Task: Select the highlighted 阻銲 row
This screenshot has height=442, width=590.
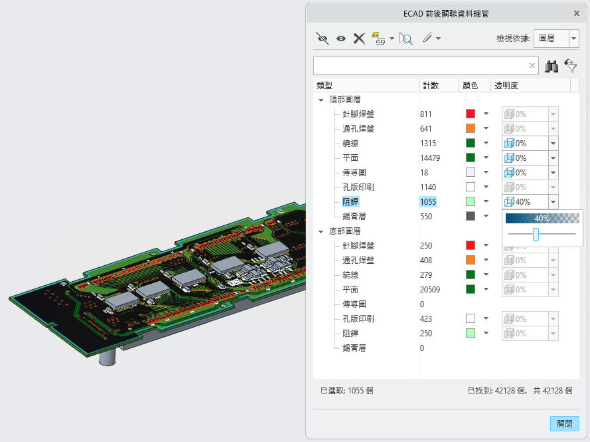Action: coord(350,202)
